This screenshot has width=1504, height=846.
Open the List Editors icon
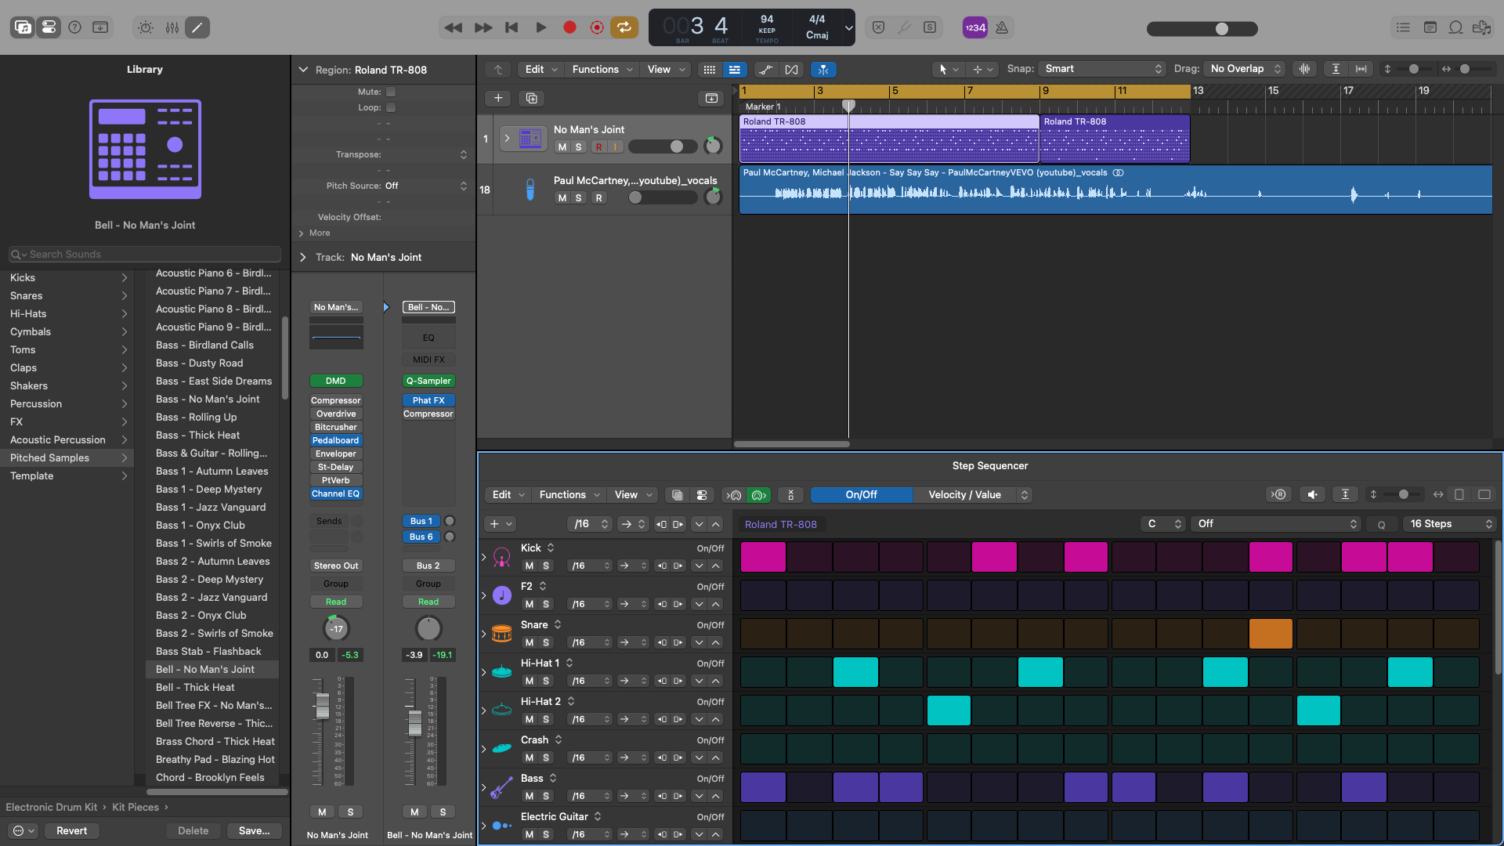1403,27
